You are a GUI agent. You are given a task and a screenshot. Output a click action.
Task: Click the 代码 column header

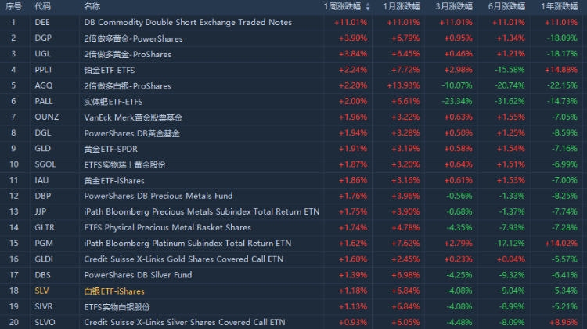(x=43, y=6)
